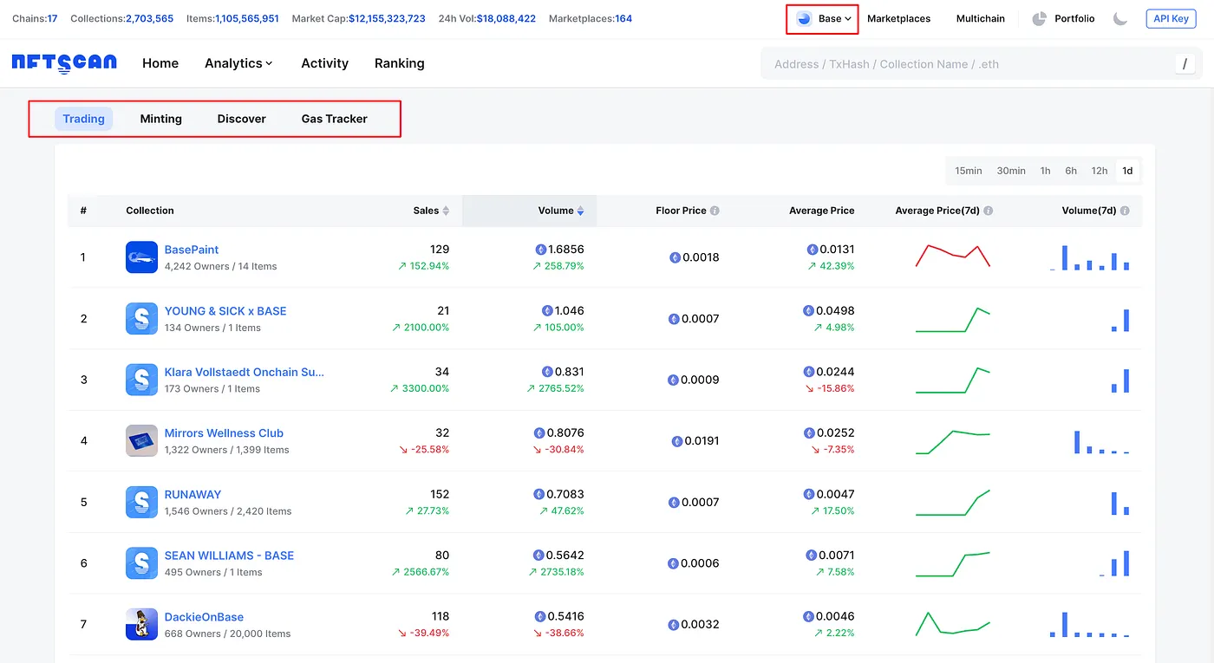The height and width of the screenshot is (663, 1214).
Task: Click the YOUNG & SICK 7d price sparkline
Action: 953,319
